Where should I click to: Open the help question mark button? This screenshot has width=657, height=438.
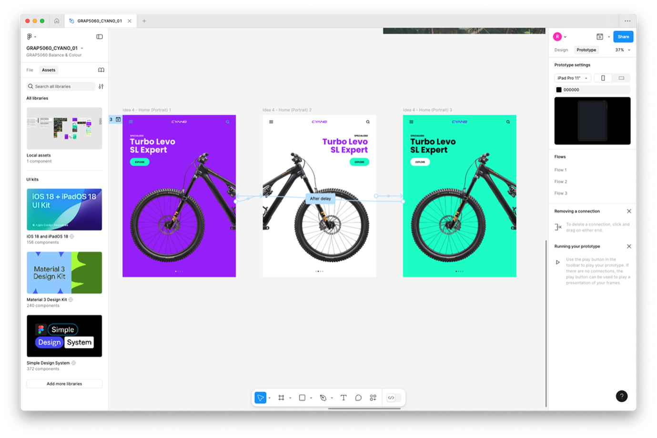pyautogui.click(x=621, y=397)
